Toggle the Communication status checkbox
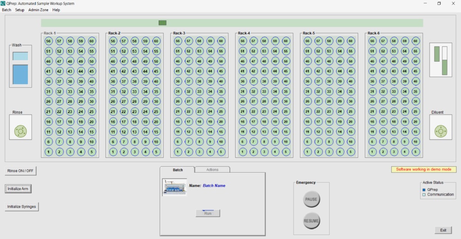Screen dimensions: 461x239 [x=424, y=195]
